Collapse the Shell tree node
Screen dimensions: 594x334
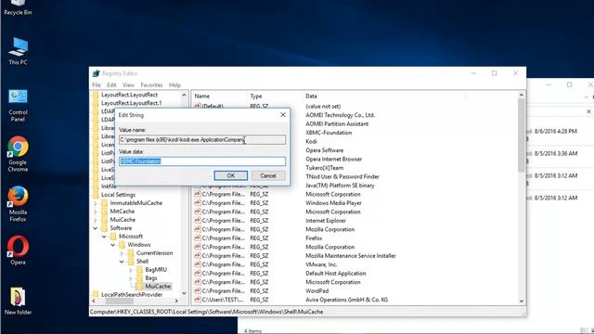[122, 262]
